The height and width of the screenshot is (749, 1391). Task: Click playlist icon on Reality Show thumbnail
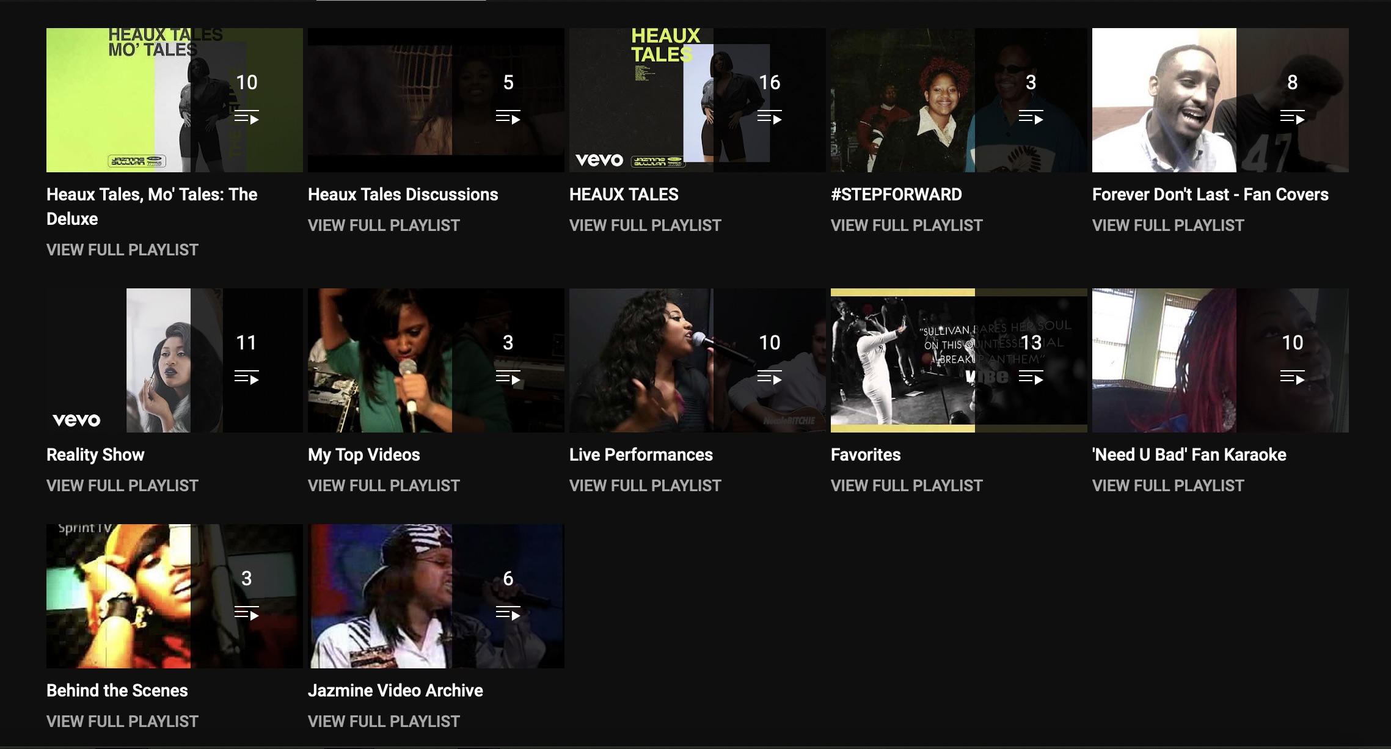246,377
